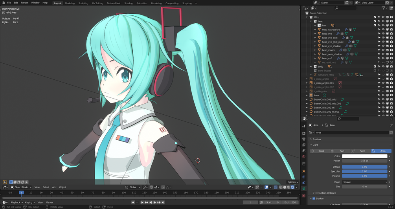This screenshot has height=209, width=395.
Task: Click the fake user shield icon beside Area
Action: coord(391,132)
